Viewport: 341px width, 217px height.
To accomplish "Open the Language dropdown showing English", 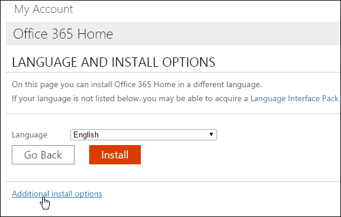I will [144, 135].
